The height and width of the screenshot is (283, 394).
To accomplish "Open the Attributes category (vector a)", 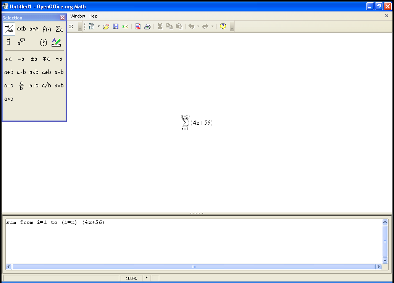I will click(9, 42).
